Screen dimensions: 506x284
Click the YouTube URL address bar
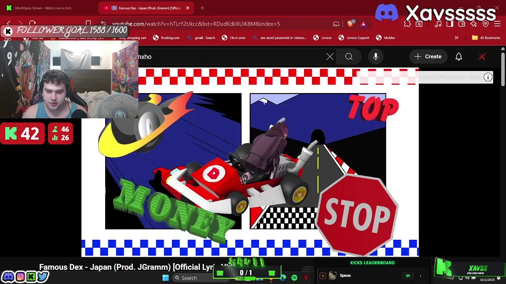click(x=196, y=24)
